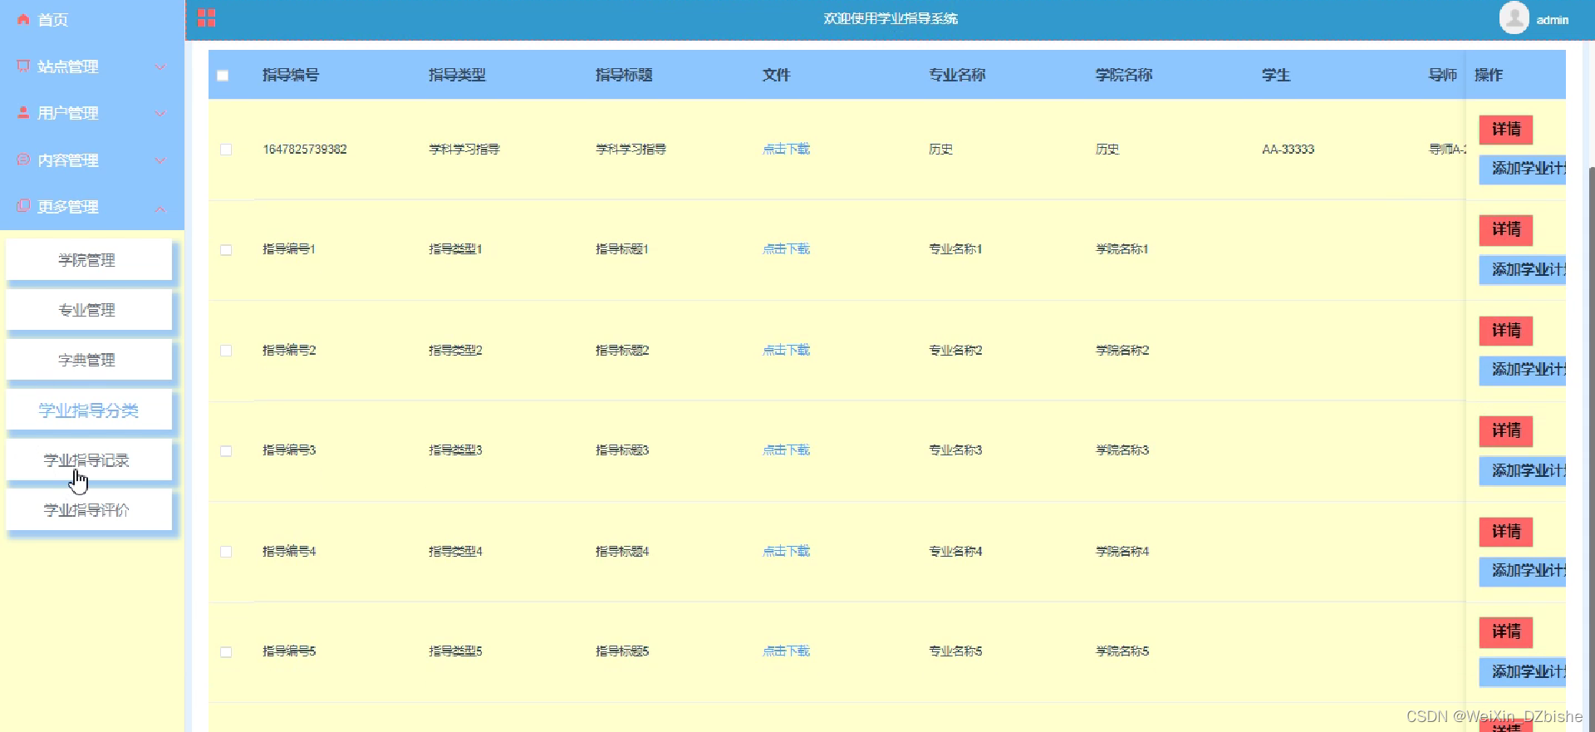
Task: Click 详情 button for 指导编号3 row
Action: 1506,430
